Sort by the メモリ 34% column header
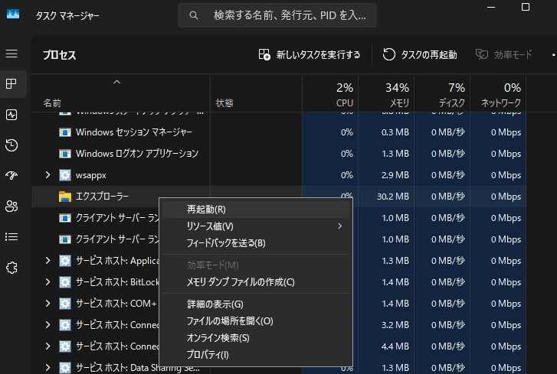The image size is (557, 374). click(x=386, y=93)
